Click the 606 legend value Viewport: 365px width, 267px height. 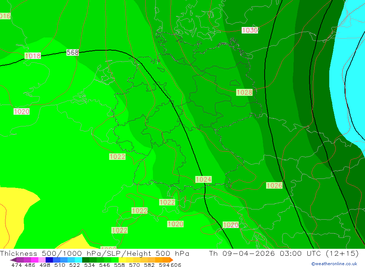click(x=176, y=265)
